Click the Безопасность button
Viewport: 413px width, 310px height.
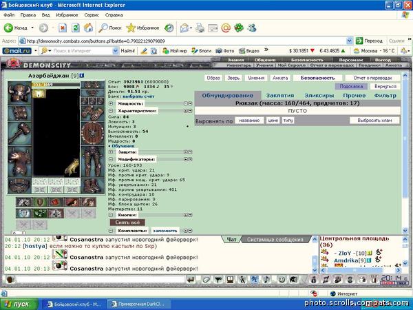point(317,78)
